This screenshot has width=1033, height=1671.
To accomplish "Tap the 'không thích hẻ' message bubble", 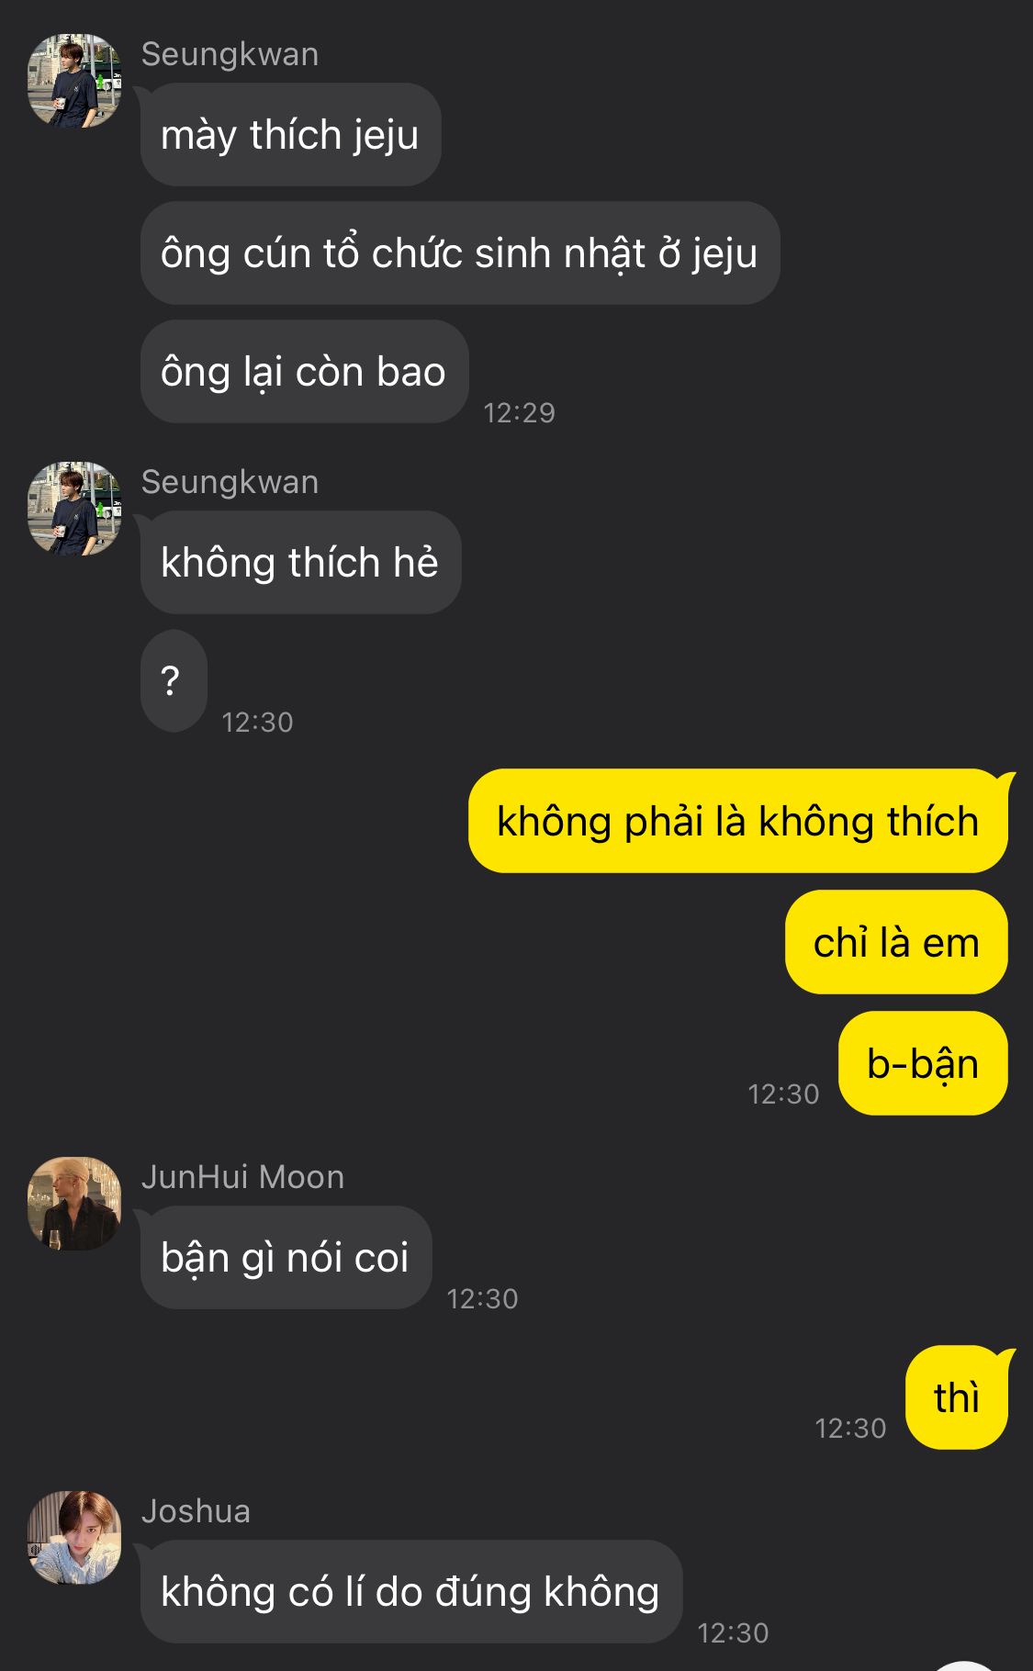I will (x=300, y=563).
